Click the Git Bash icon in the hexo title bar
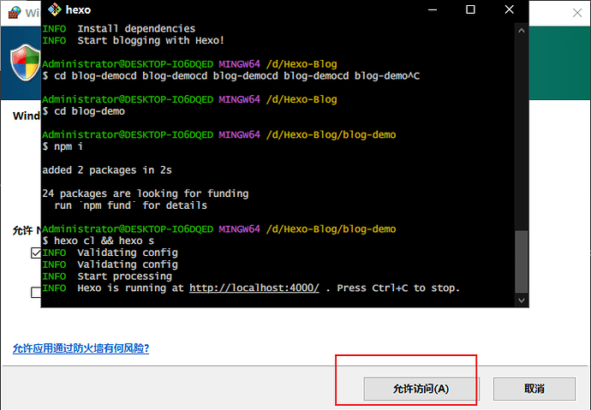This screenshot has width=591, height=410. pos(54,10)
